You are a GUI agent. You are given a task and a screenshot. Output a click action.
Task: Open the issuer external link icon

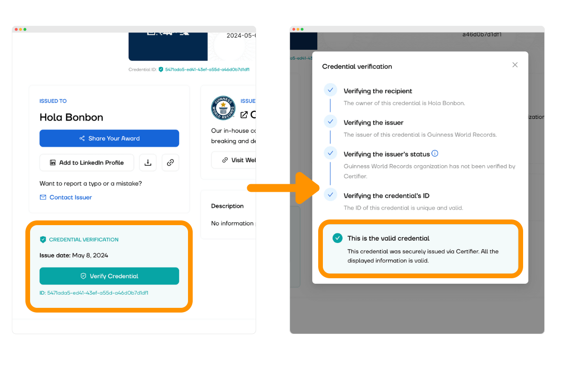tap(243, 115)
